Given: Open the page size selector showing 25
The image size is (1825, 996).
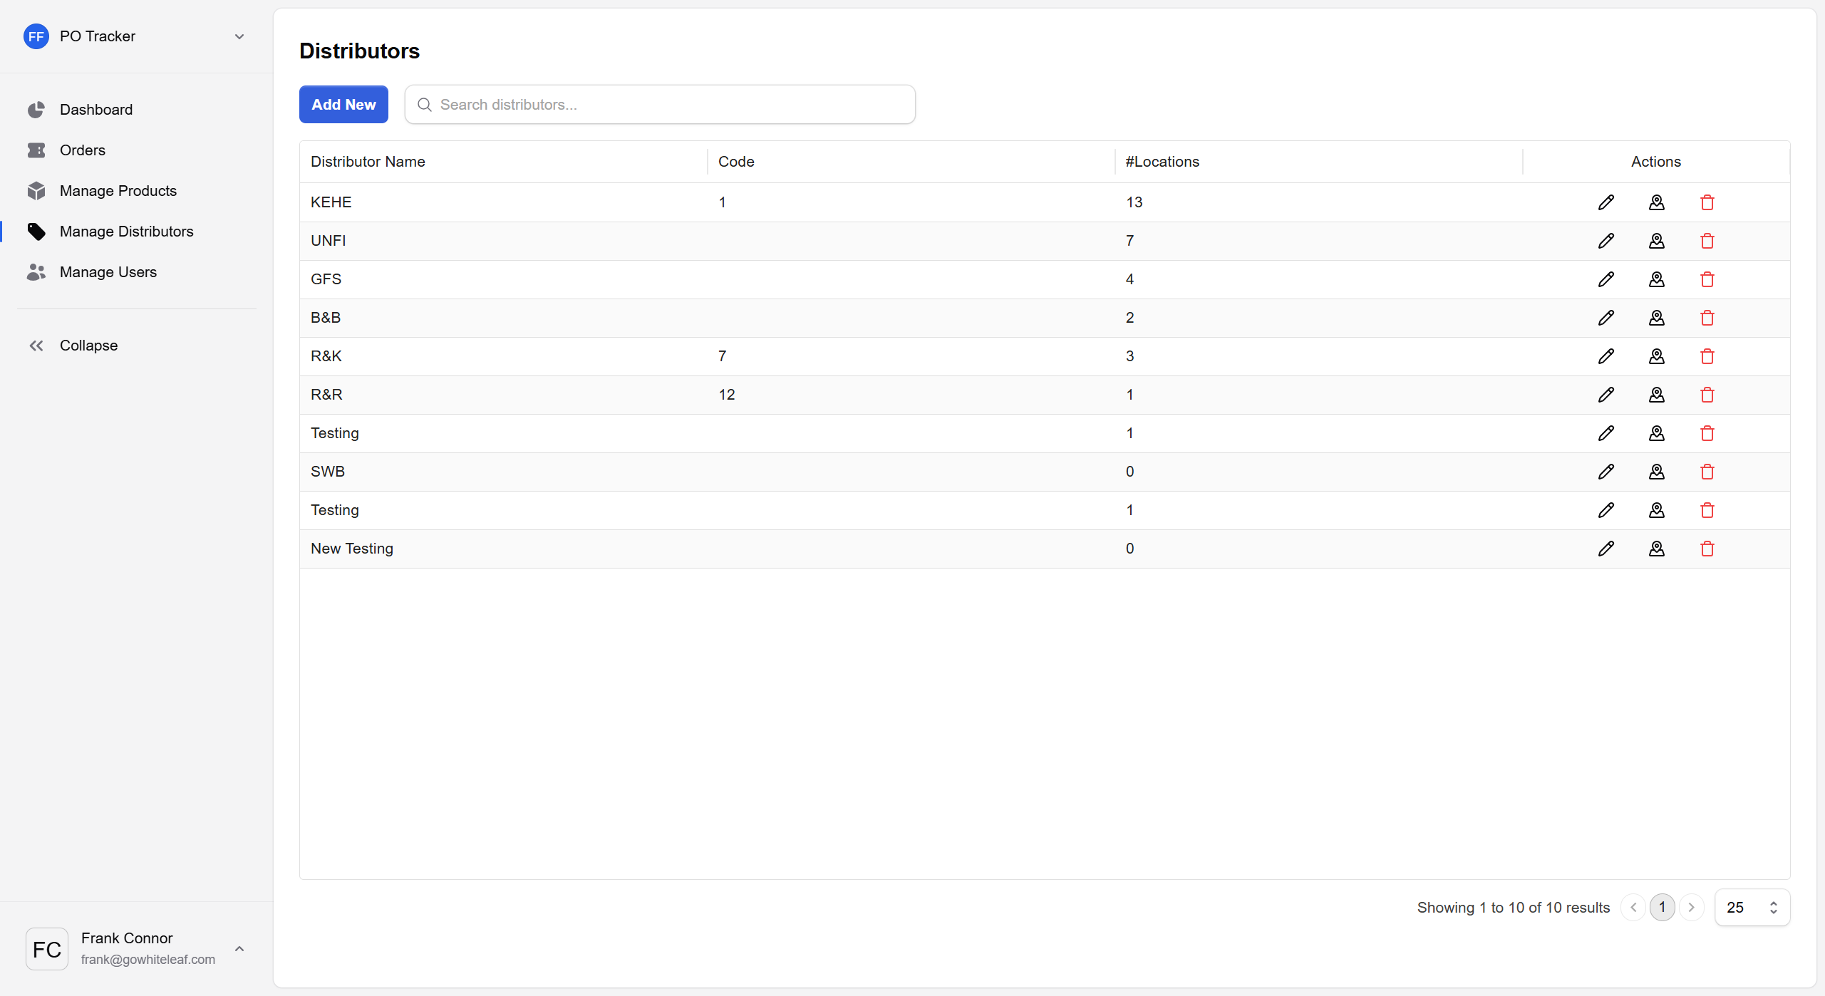Looking at the screenshot, I should tap(1752, 907).
